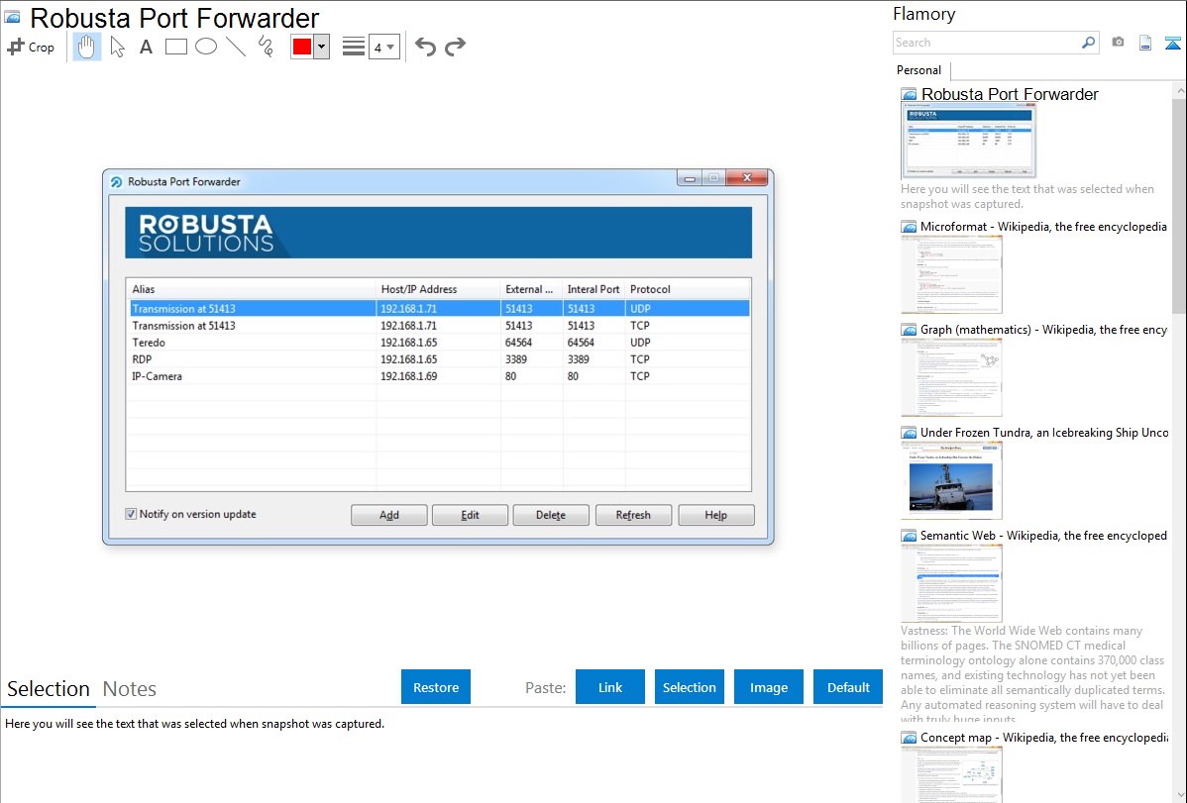Click the camera snapshot icon
Screen dimensions: 1187x803
pos(1118,43)
